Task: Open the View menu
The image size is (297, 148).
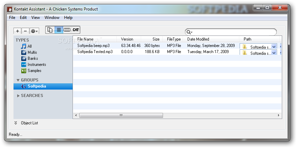Action: (x=36, y=18)
